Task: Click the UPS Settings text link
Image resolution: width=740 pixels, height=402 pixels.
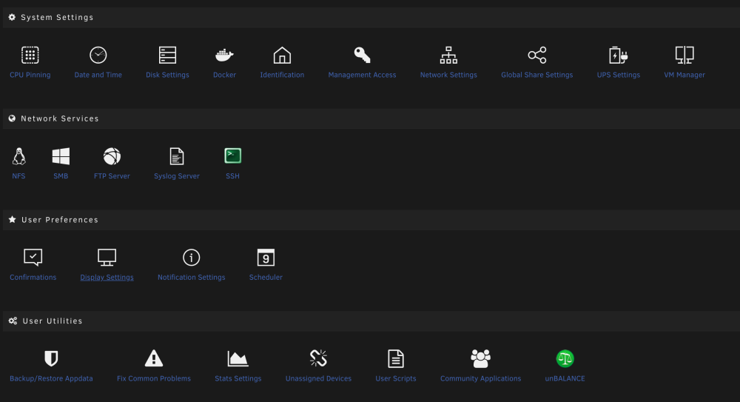Action: 618,75
